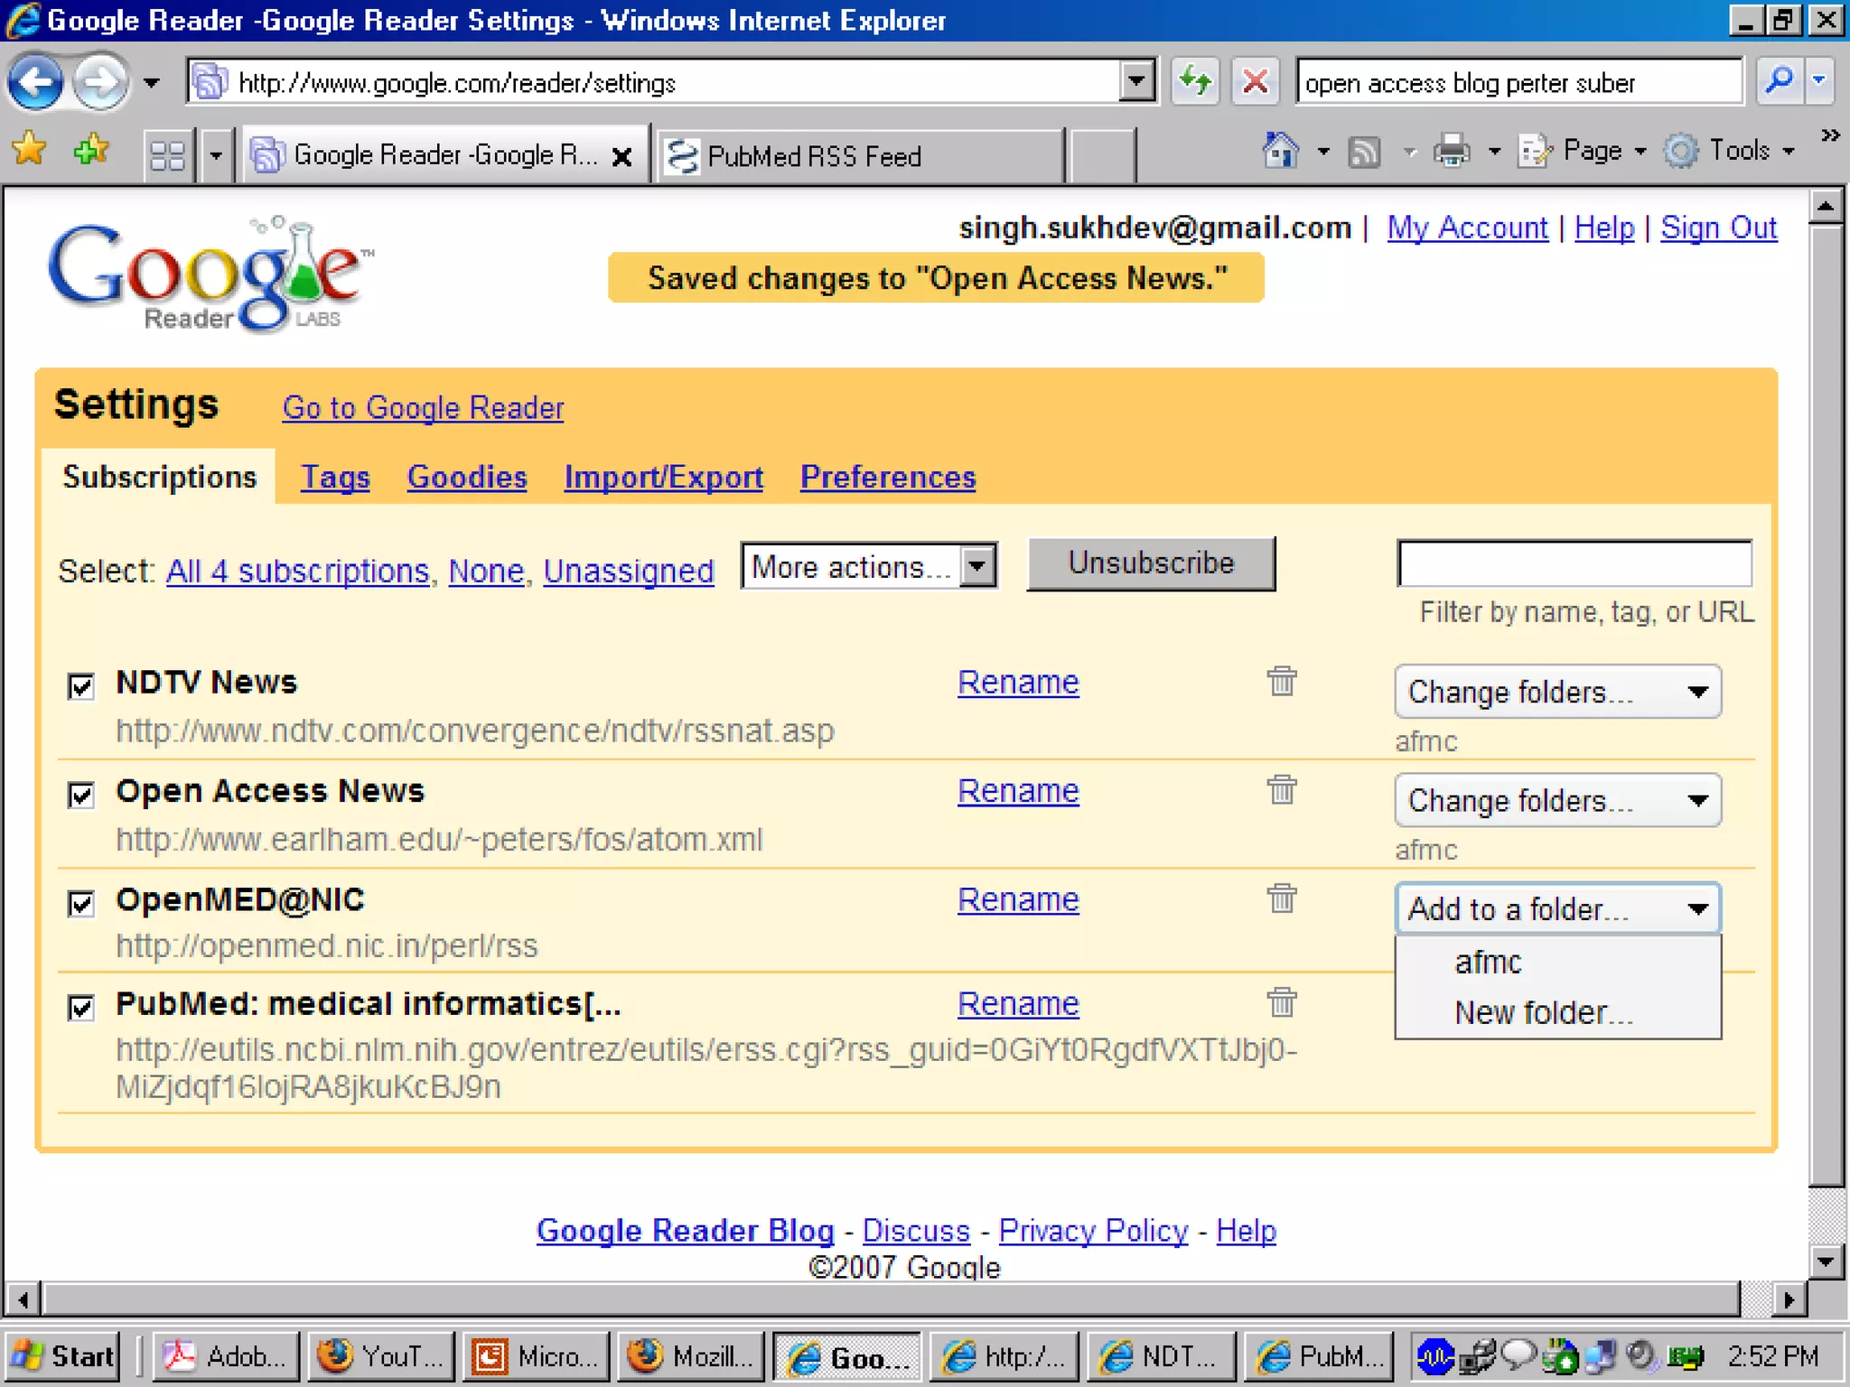Click the Print icon in toolbar
Image resolution: width=1850 pixels, height=1387 pixels.
click(x=1452, y=151)
